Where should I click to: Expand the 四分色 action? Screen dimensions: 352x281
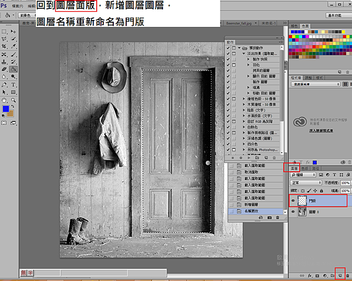coord(244,144)
